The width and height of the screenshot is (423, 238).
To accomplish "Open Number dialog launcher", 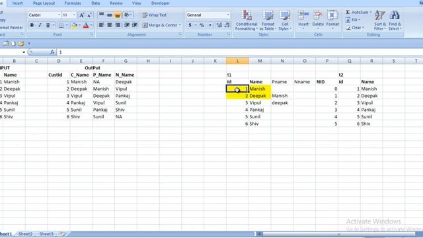I will pyautogui.click(x=229, y=34).
